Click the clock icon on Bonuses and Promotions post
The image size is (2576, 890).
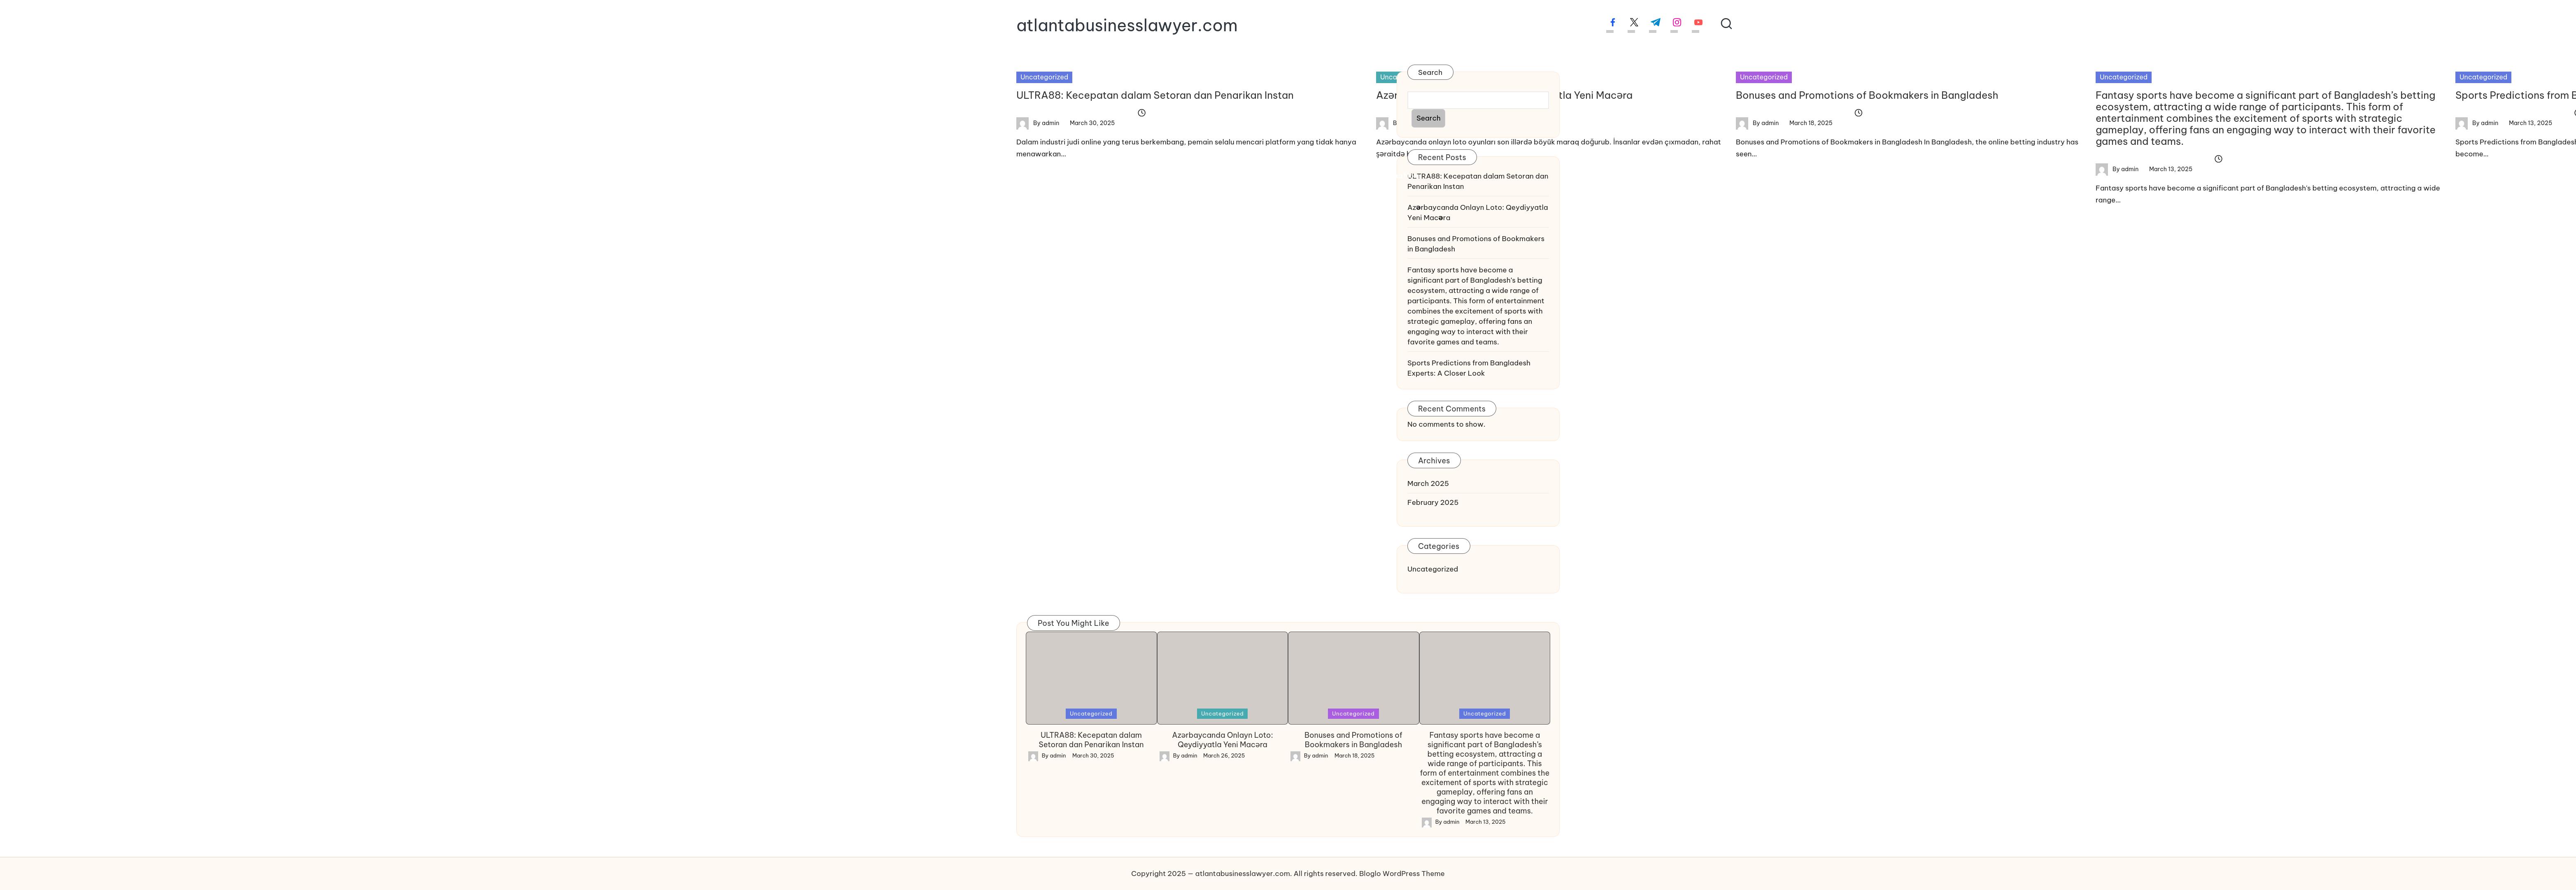pos(1858,113)
